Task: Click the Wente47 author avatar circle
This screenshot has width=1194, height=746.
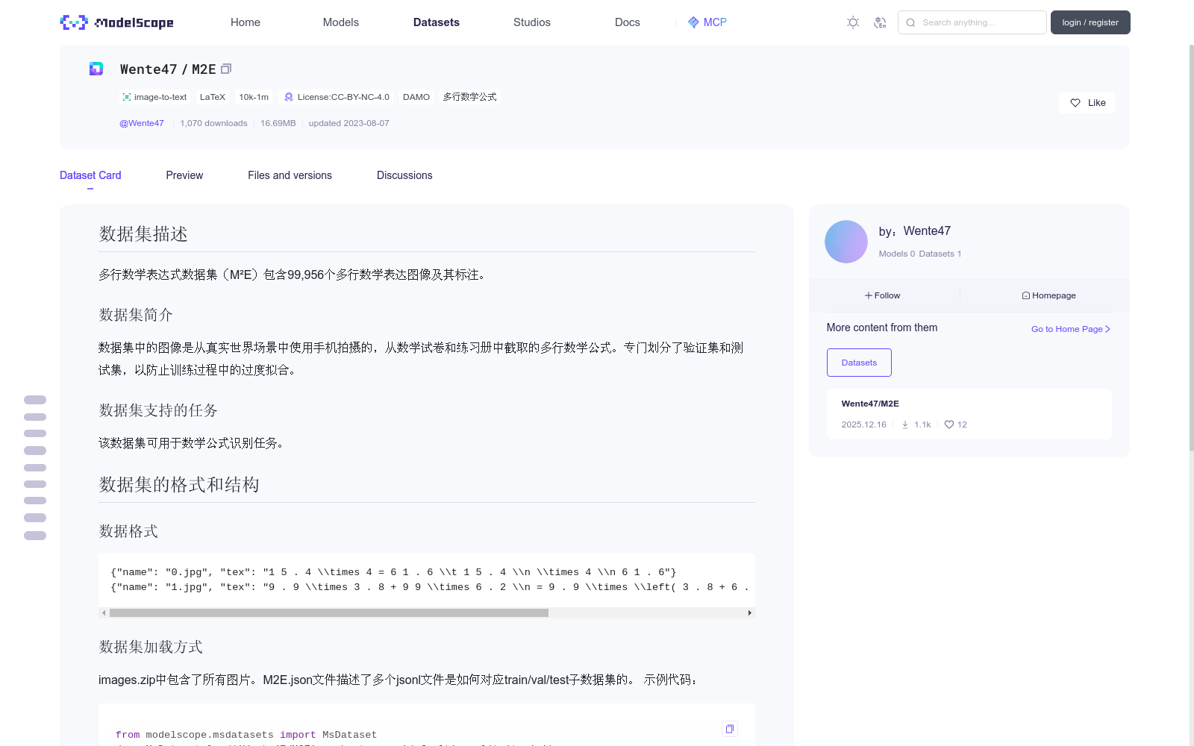Action: coord(846,242)
